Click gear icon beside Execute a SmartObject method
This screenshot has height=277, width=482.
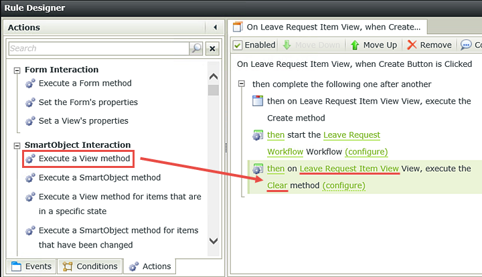tap(30, 178)
